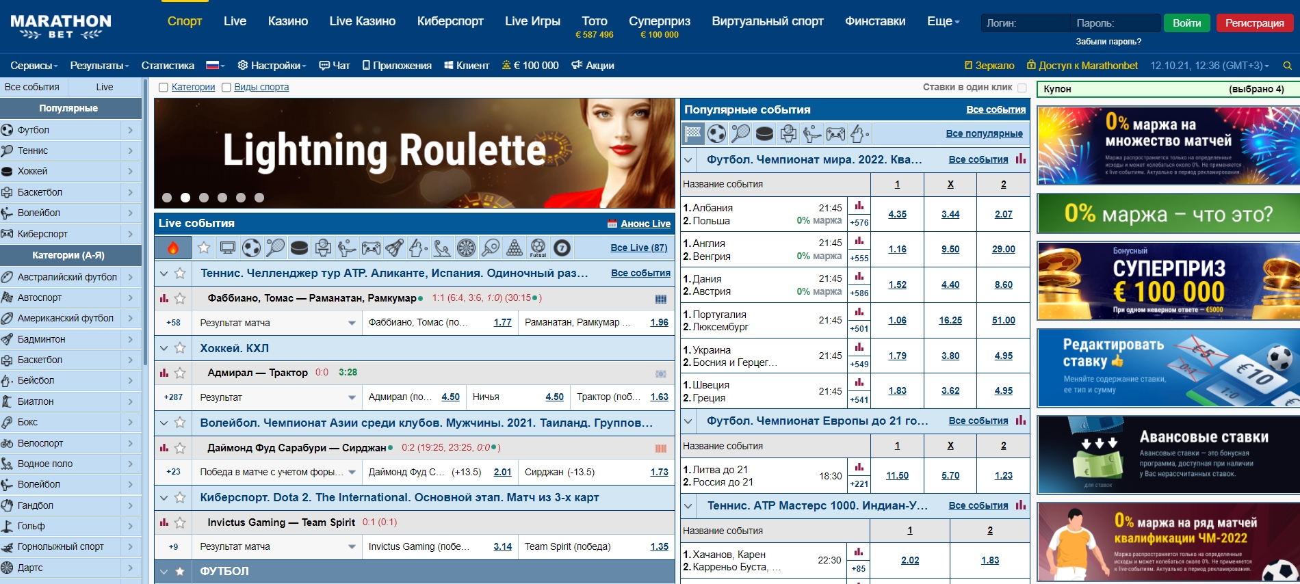Viewport: 1300px width, 584px height.
Task: Filter Live events by baseball icon
Action: (418, 248)
